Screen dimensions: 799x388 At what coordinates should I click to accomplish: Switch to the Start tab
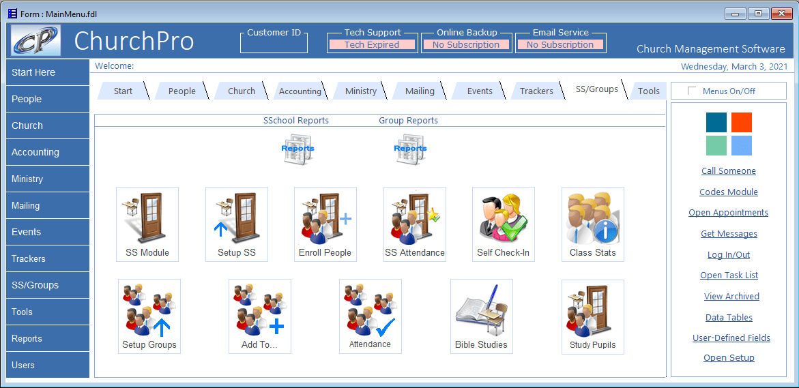click(123, 91)
